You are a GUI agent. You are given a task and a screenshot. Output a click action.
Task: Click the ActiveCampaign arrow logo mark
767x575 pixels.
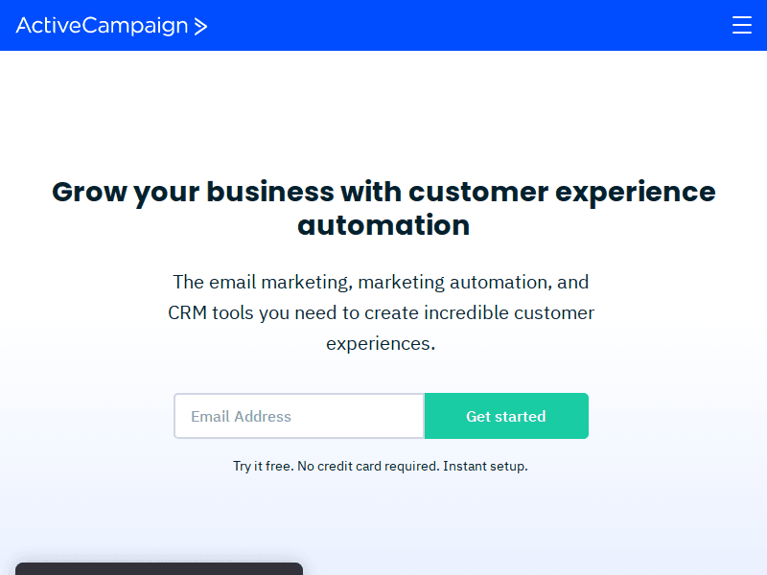[201, 26]
